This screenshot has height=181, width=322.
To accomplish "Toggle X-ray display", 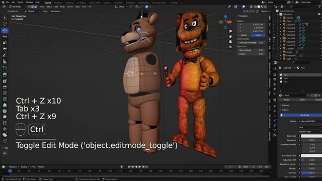I will [251, 7].
